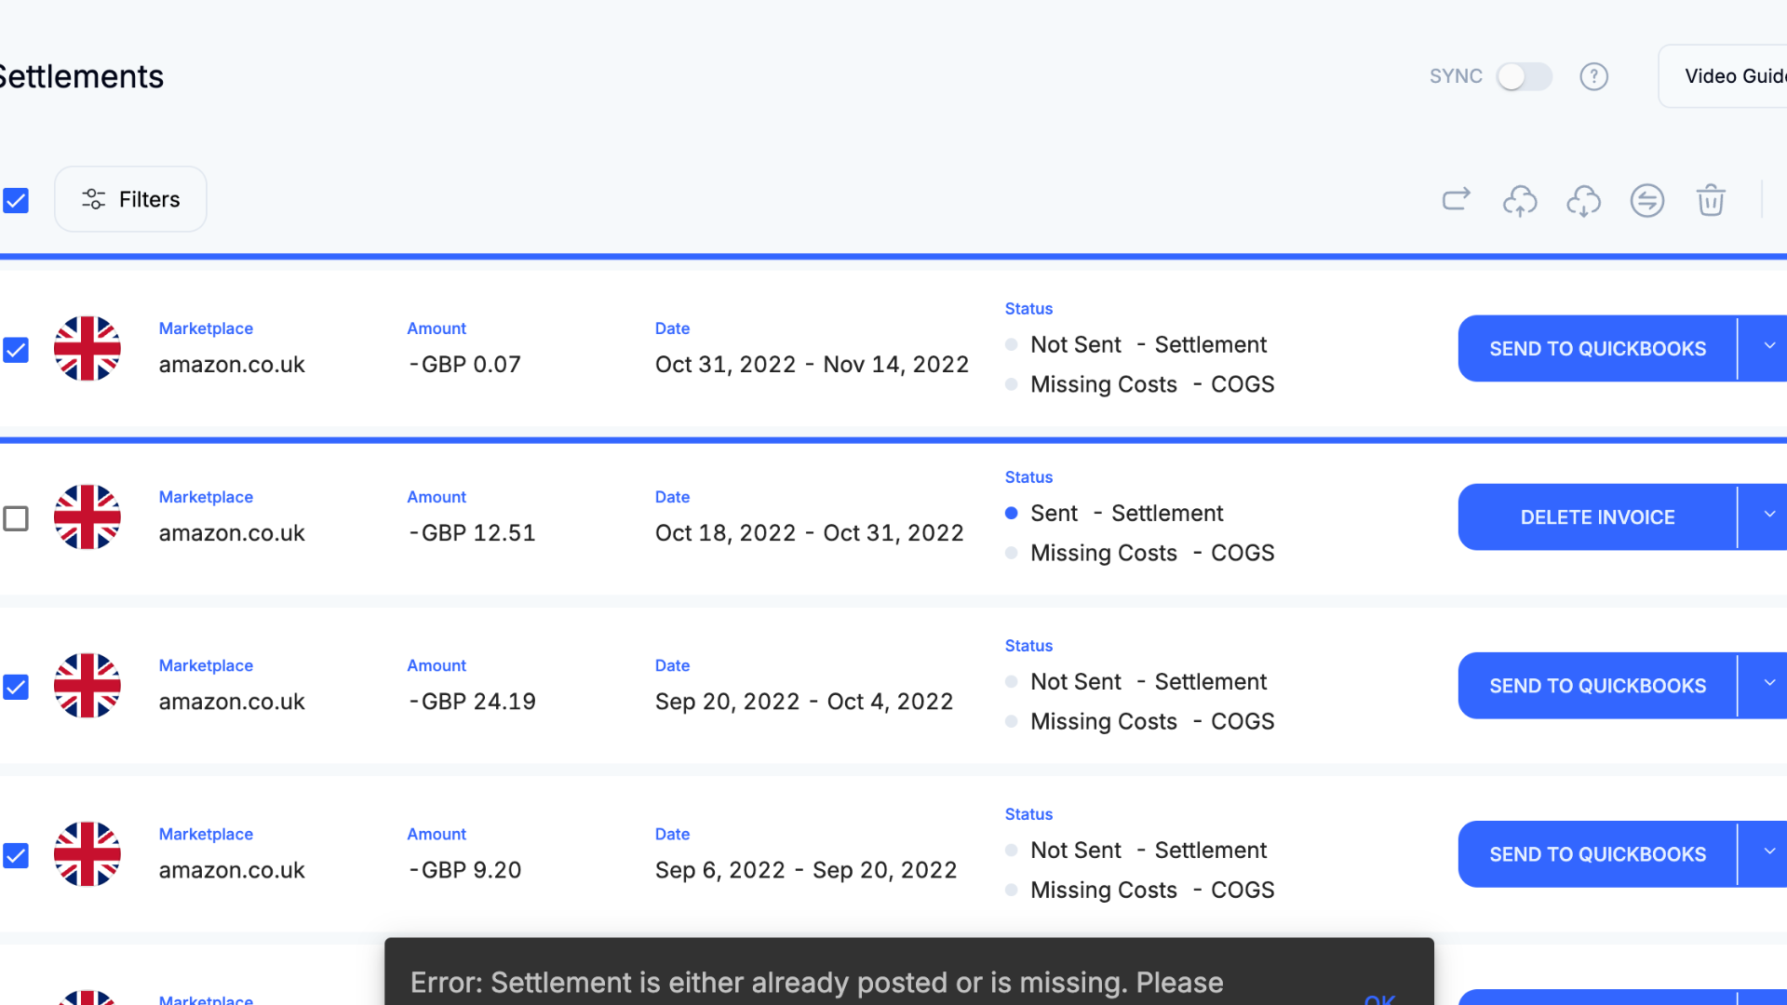
Task: Send the Oct 31 – Nov 14 settlement to QuickBooks
Action: (1597, 349)
